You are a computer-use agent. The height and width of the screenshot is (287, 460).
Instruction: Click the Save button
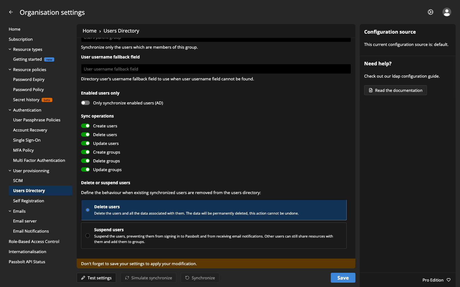pyautogui.click(x=343, y=278)
